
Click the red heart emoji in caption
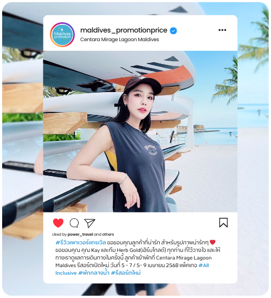pos(212,242)
